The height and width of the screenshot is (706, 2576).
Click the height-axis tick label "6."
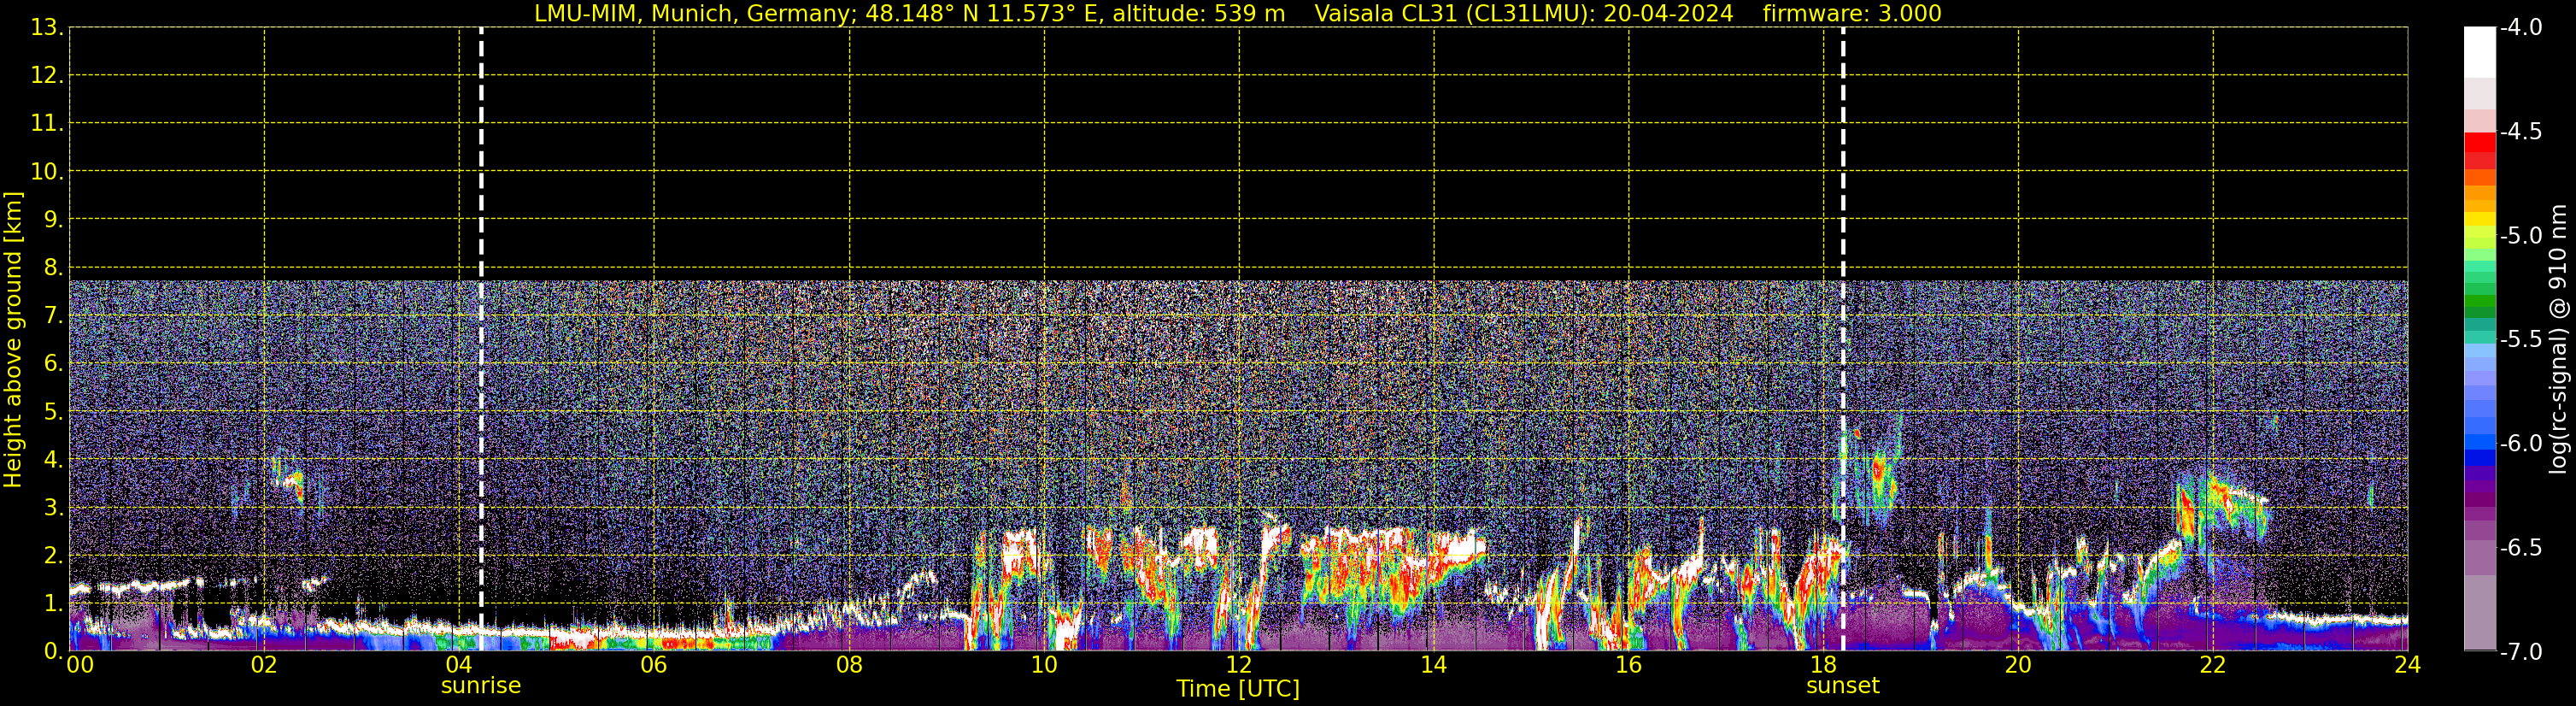54,364
